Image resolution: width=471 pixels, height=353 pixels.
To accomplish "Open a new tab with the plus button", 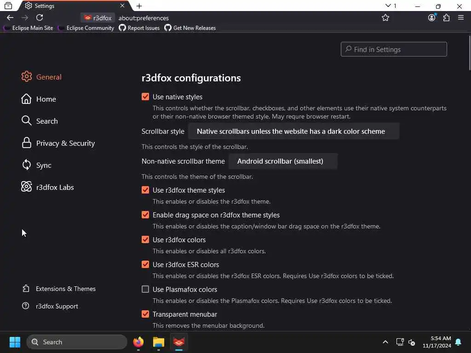I will [139, 6].
